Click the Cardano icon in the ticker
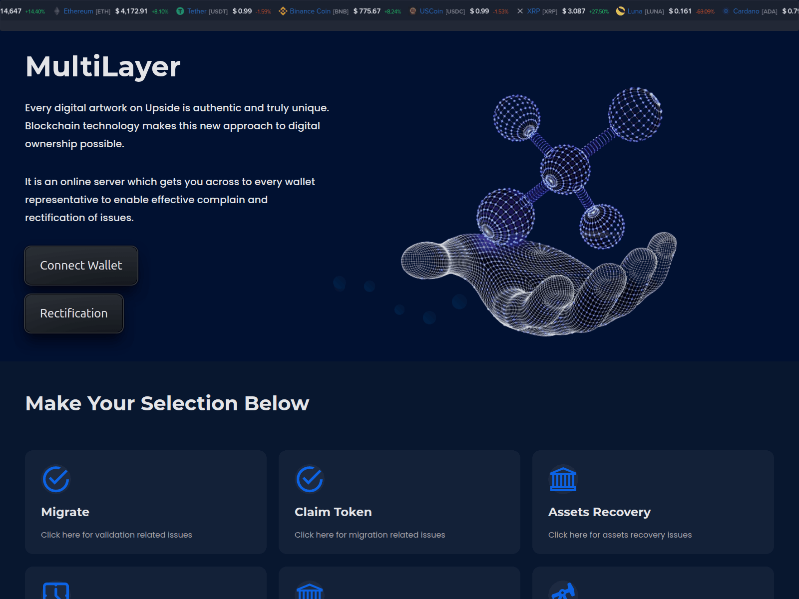The width and height of the screenshot is (799, 599). coord(725,10)
